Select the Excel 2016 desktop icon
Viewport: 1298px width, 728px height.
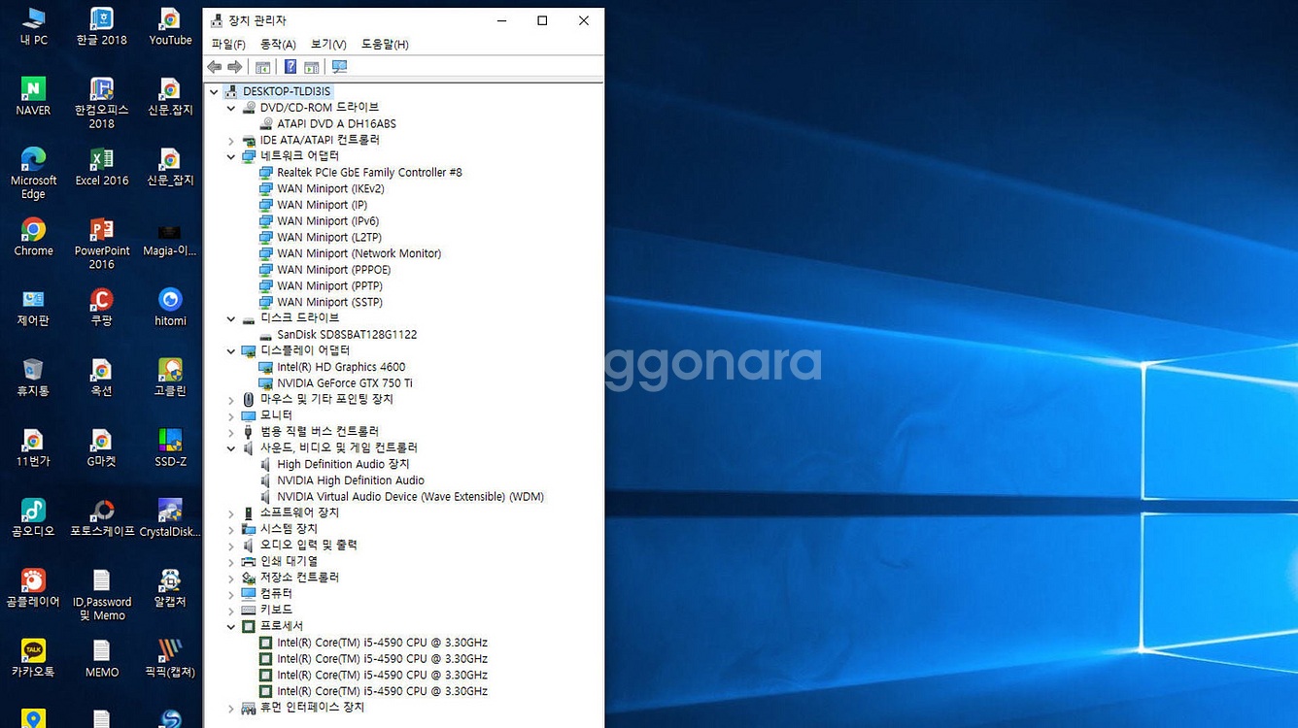click(x=101, y=166)
